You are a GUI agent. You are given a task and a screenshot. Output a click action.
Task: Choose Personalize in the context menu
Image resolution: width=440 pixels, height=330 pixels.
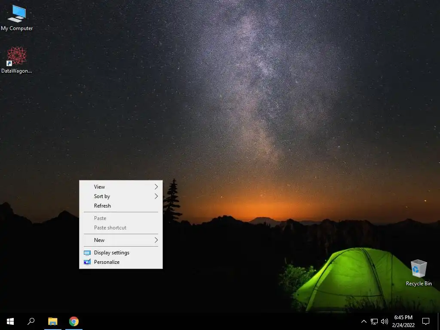coord(121,262)
